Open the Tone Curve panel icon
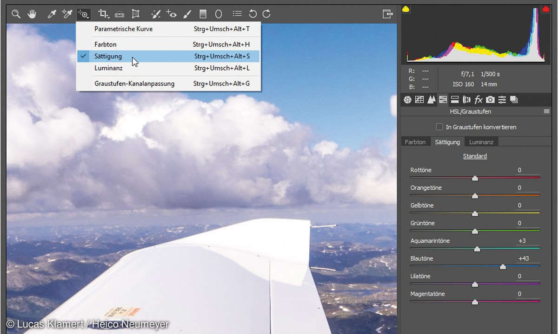 click(419, 99)
